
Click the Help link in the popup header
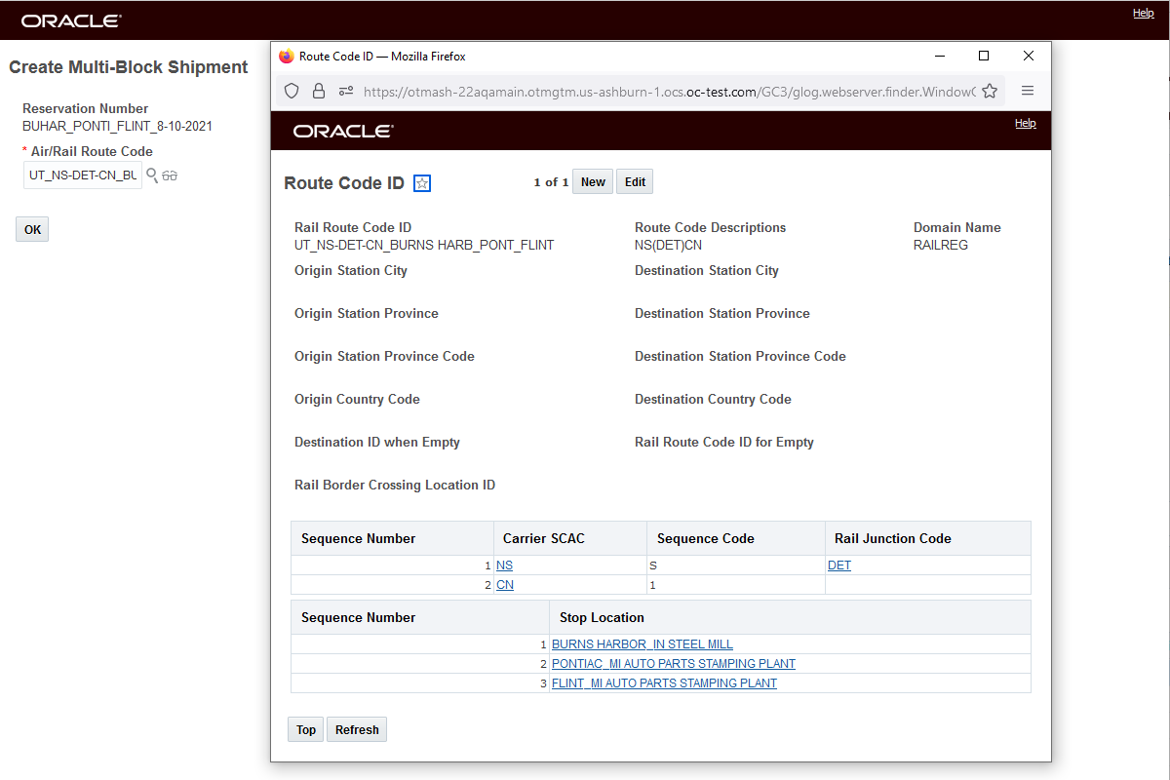(1025, 124)
